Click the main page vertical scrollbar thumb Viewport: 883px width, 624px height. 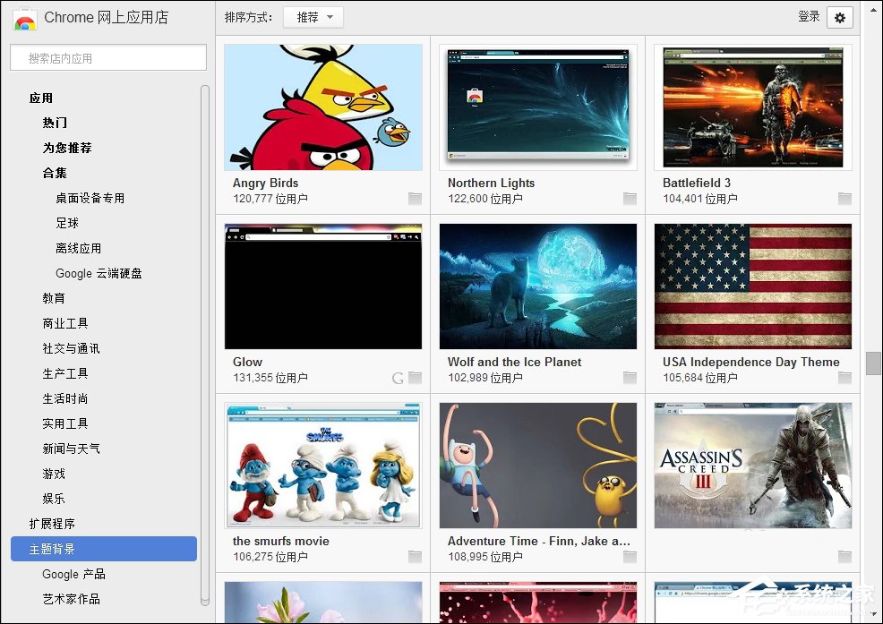point(873,363)
